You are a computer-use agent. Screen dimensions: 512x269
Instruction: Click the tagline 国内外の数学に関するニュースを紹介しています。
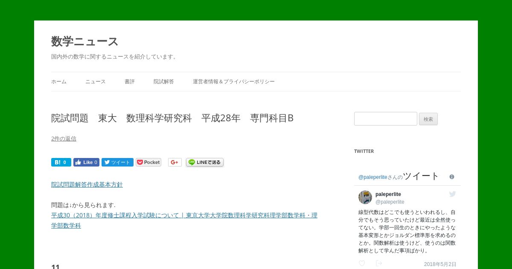[115, 57]
